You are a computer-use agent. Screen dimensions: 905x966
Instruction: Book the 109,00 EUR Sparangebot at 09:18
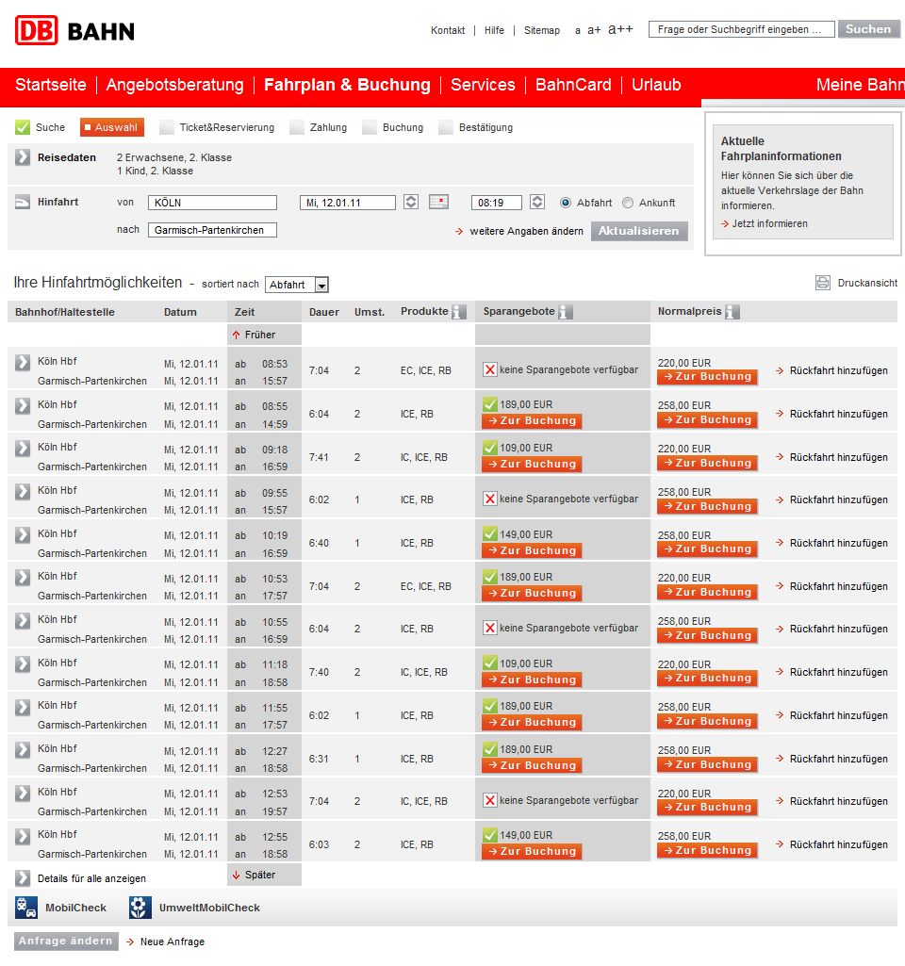532,464
